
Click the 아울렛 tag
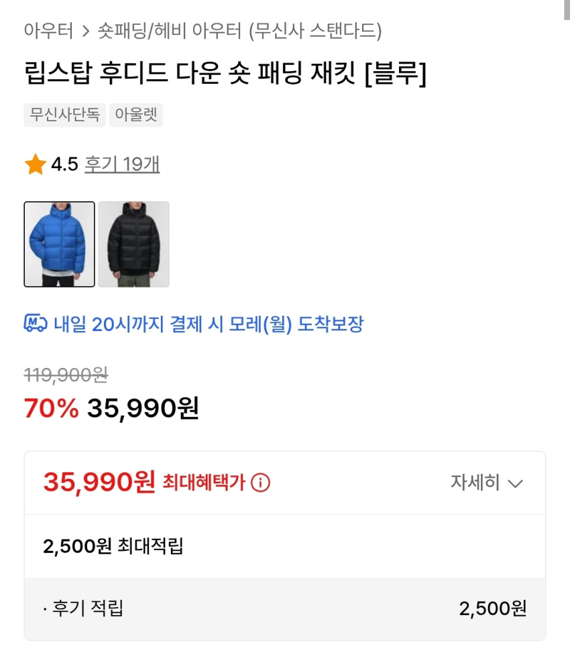135,115
